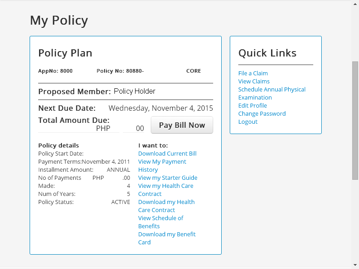Click the My Policy page heading
The height and width of the screenshot is (269, 359).
tap(58, 20)
